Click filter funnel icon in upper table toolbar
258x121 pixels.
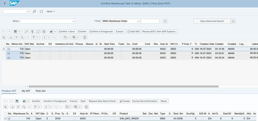[33, 37]
